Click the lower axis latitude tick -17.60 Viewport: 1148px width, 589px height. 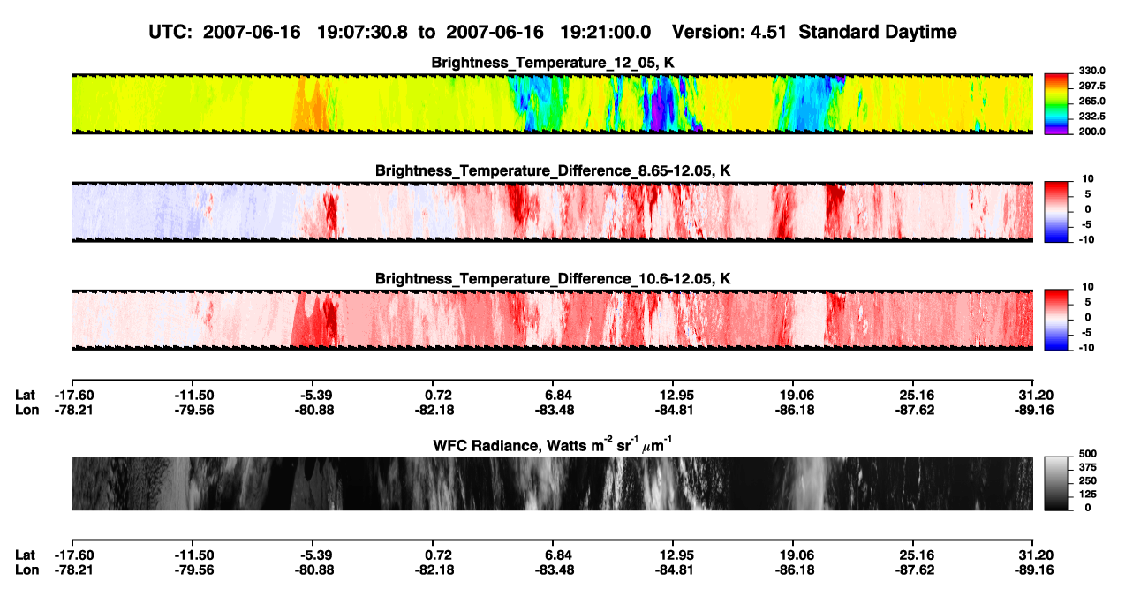coord(73,555)
